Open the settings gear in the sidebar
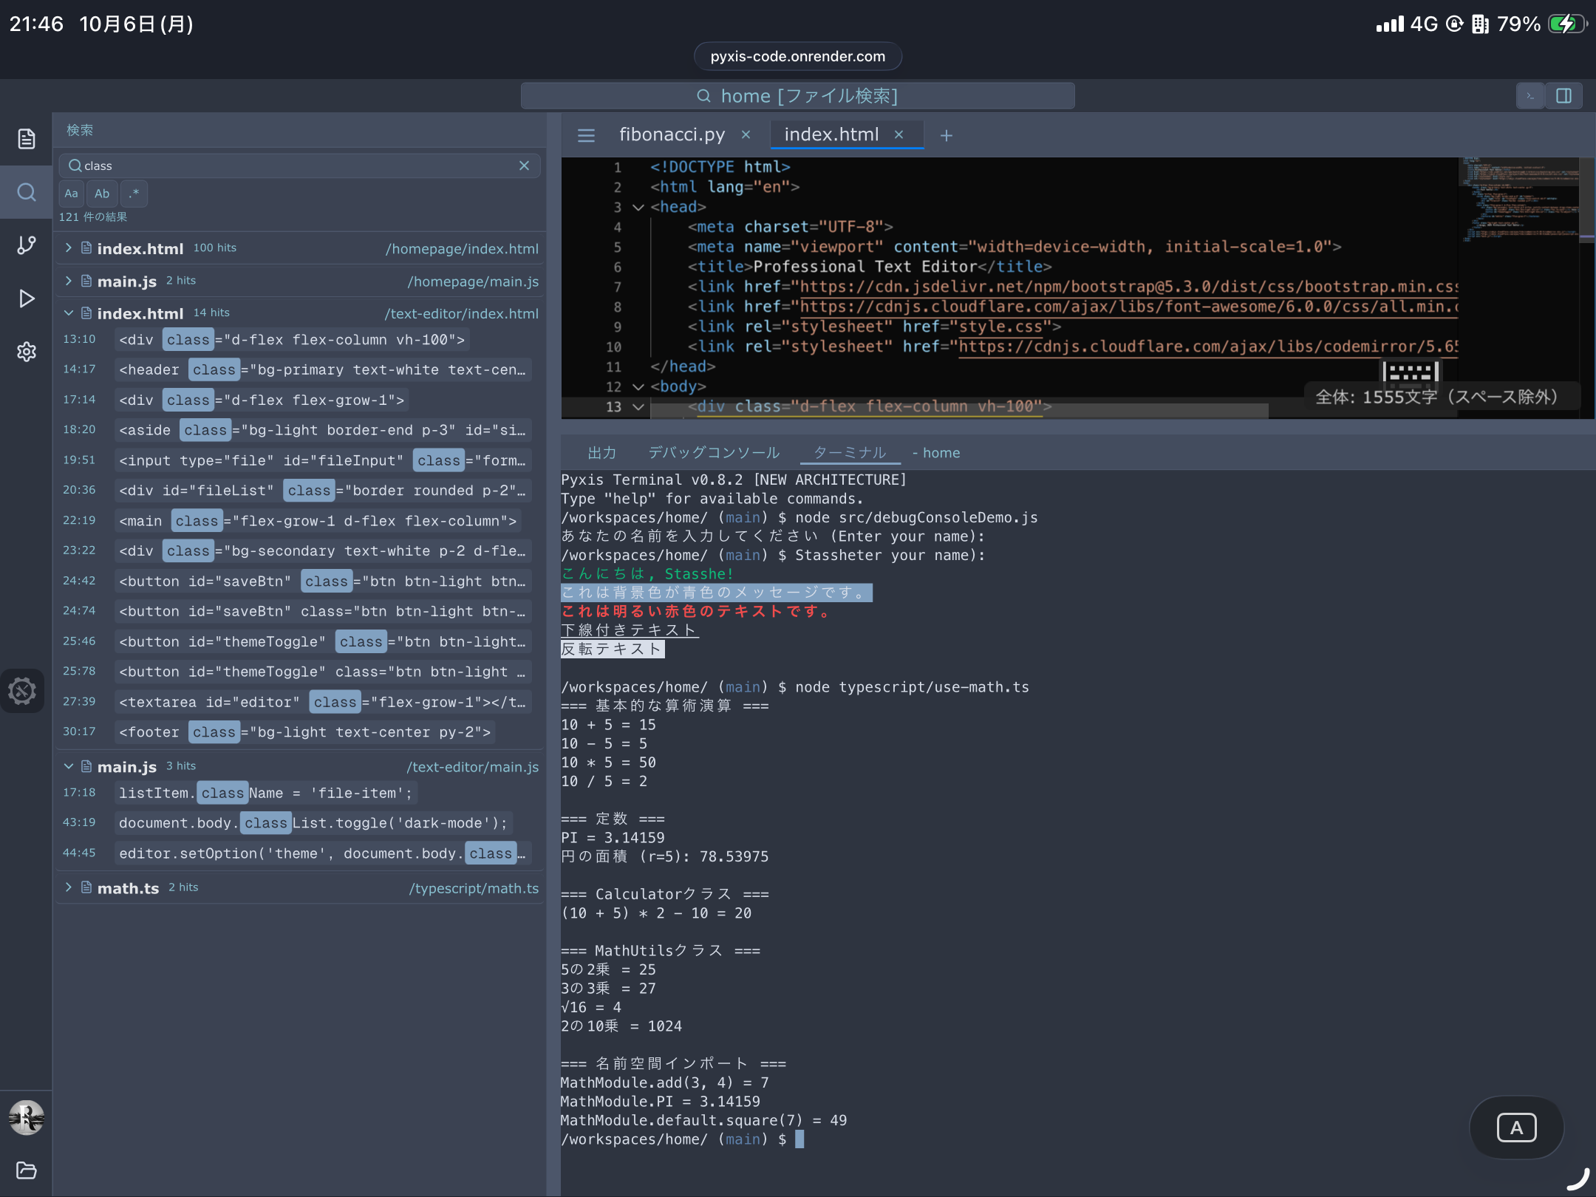1596x1197 pixels. [x=27, y=352]
